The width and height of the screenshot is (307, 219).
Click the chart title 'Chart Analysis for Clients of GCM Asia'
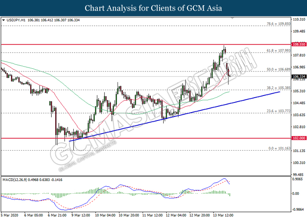[153, 8]
